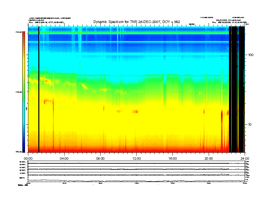Click the 20:00 time axis label
Screen dimensions: 264x204
tap(209, 159)
